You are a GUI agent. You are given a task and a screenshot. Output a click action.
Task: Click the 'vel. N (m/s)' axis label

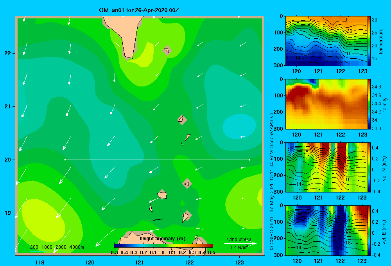(x=384, y=169)
